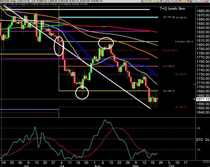The width and height of the screenshot is (210, 167).
Task: Click date label 16 on time axis
Action: (x=4, y=163)
